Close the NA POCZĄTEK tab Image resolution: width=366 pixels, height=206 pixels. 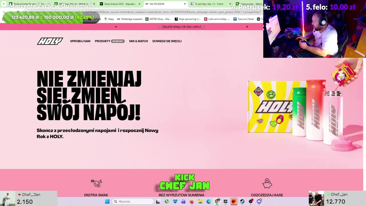[x=185, y=4]
